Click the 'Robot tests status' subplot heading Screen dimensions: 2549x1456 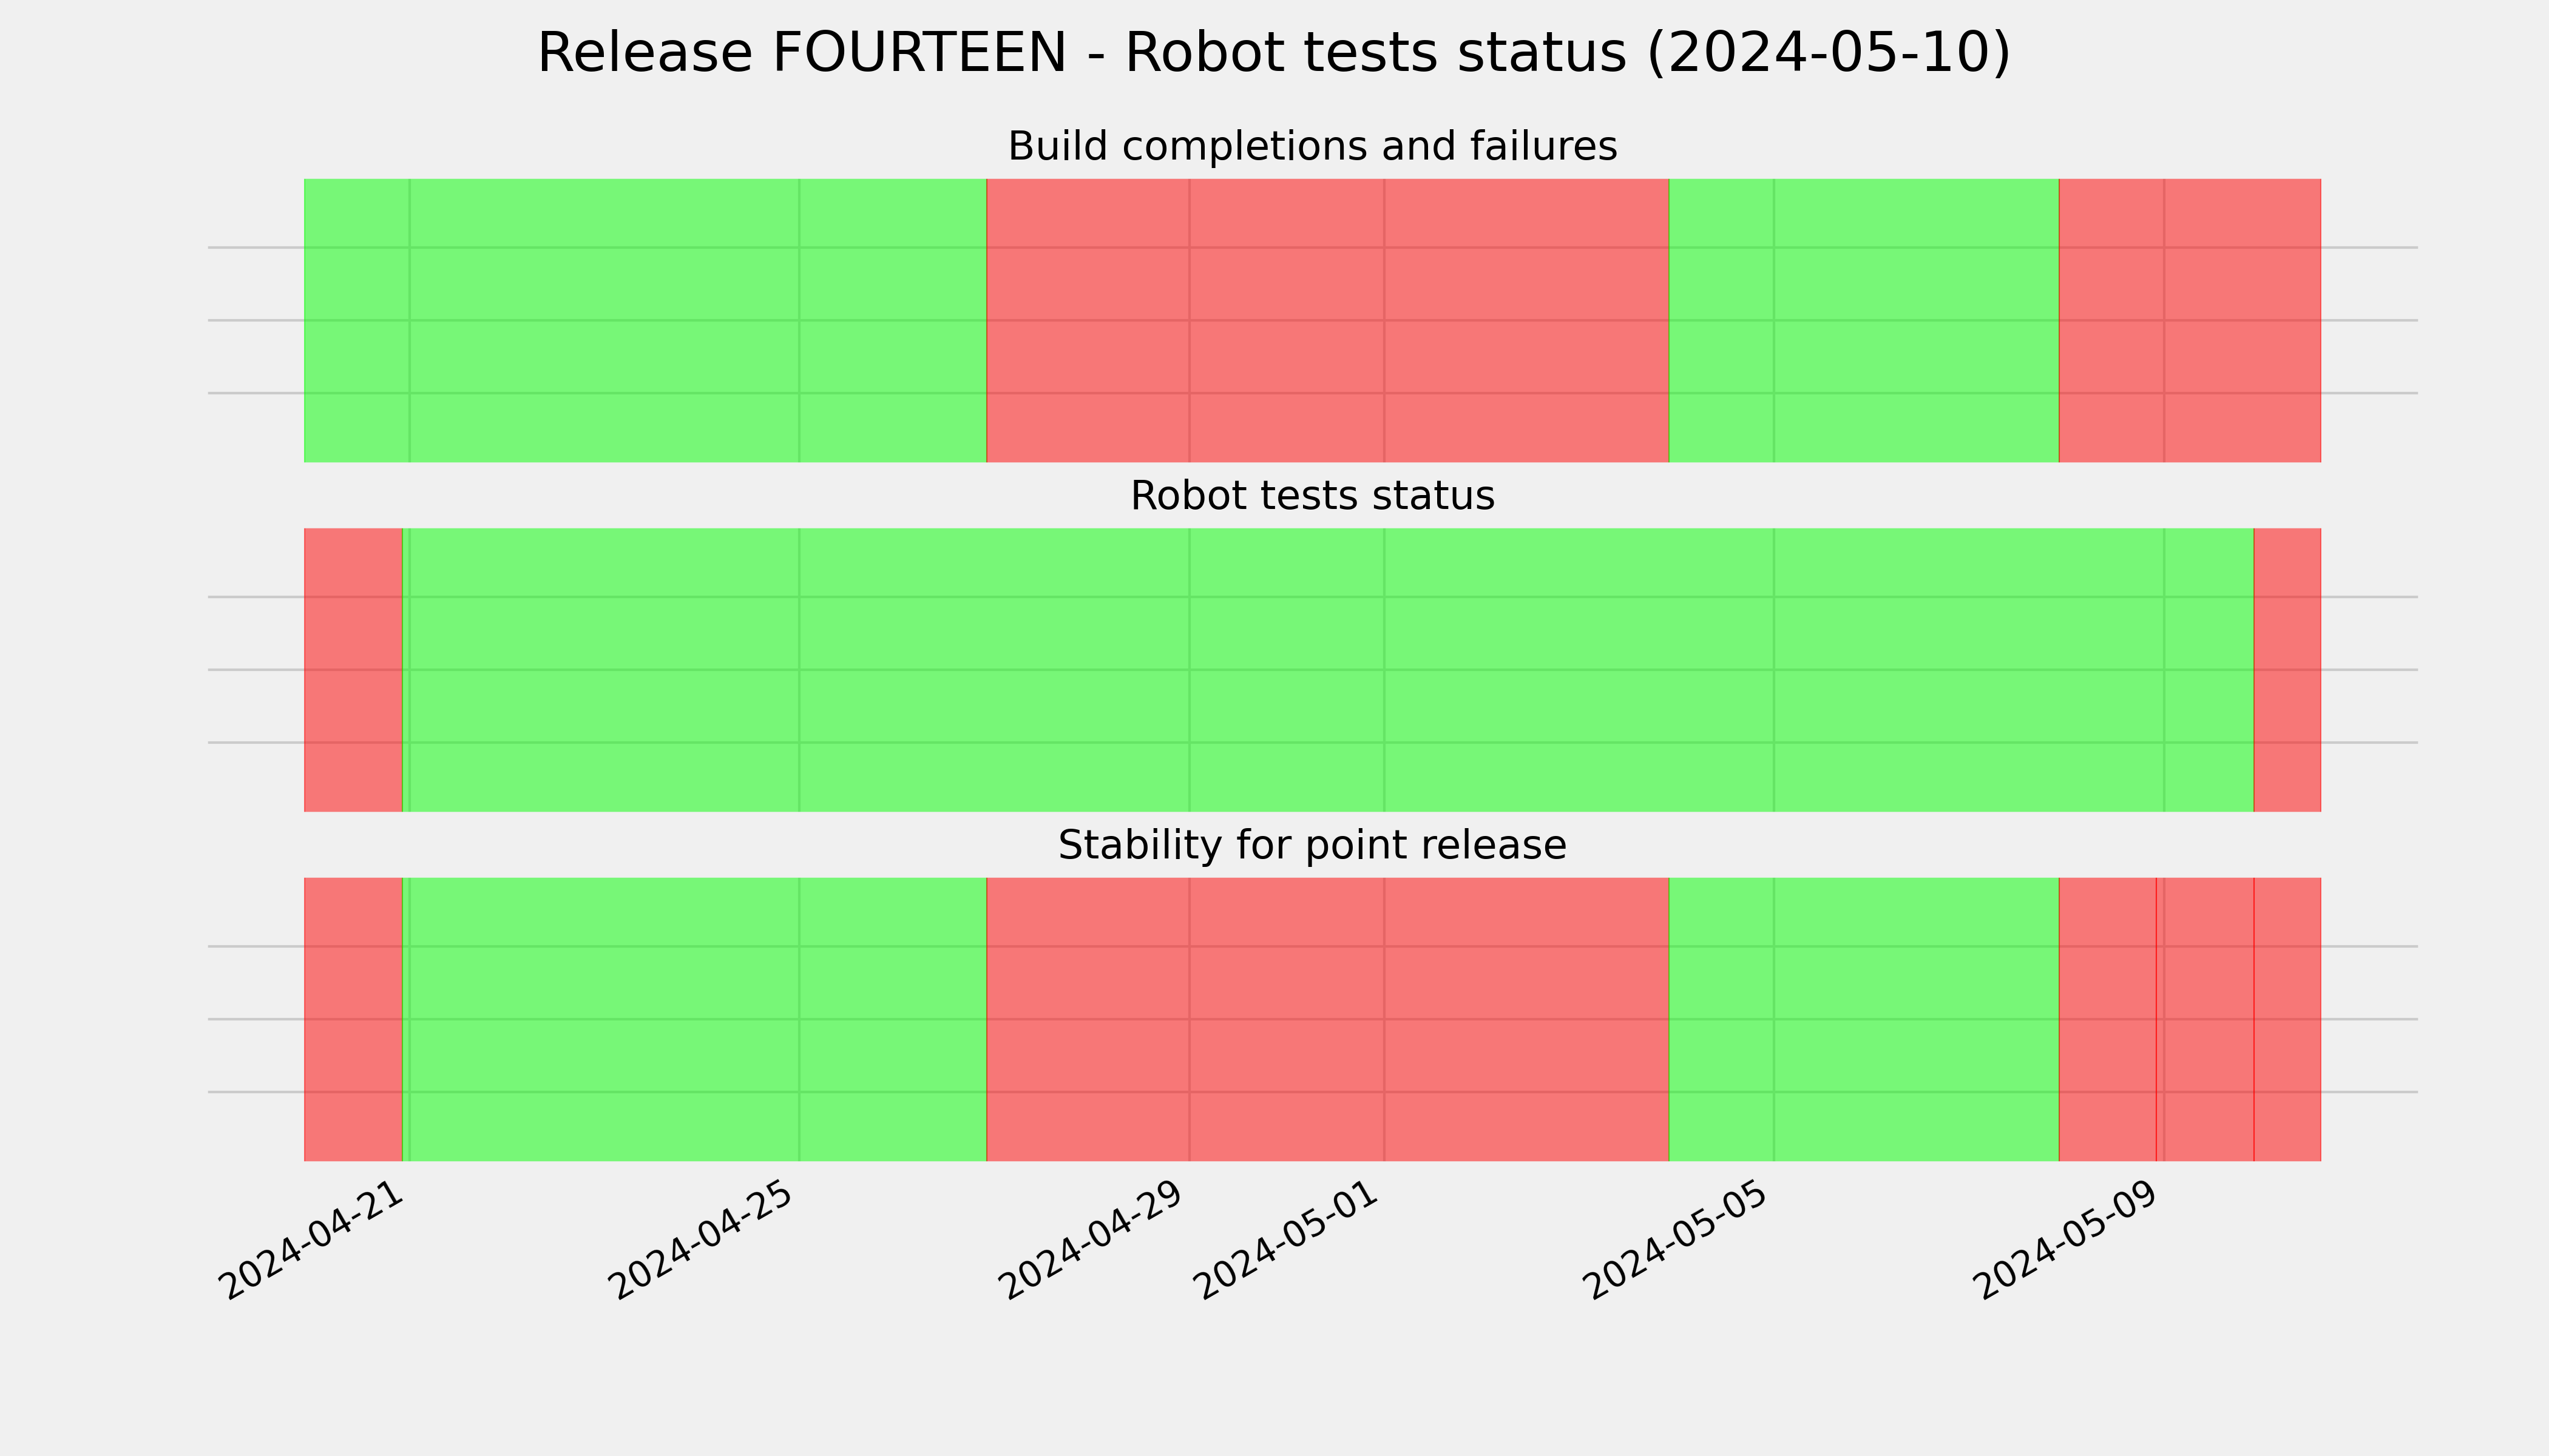pyautogui.click(x=1312, y=496)
